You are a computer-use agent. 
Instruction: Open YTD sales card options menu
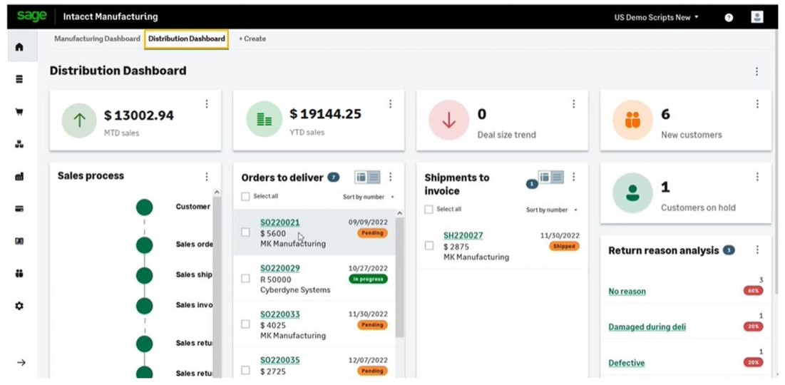[391, 103]
